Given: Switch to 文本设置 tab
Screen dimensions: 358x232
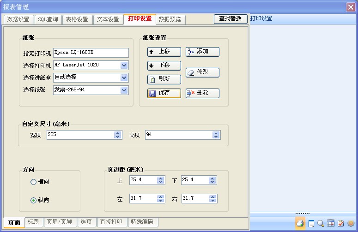Looking at the screenshot, I should (108, 19).
